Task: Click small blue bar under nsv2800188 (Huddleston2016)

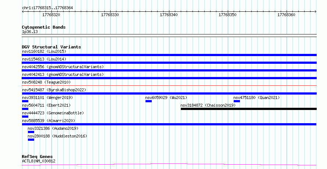Action: (x=31, y=140)
